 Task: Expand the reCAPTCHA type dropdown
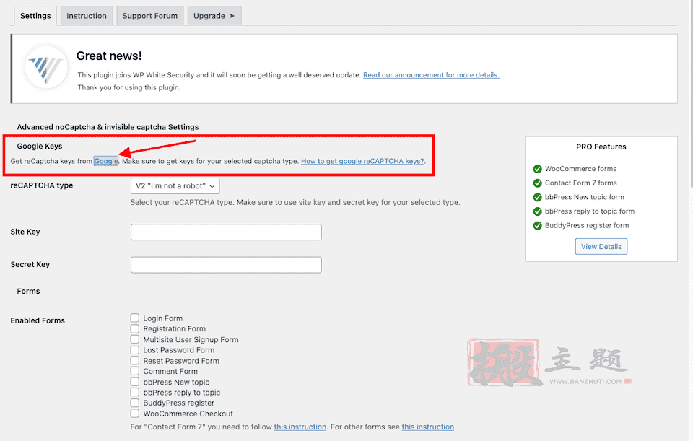tap(175, 186)
